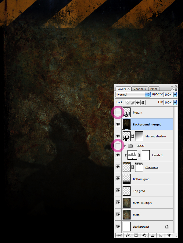
Task: Click the "Levels 1" layer name
Action: (x=157, y=155)
